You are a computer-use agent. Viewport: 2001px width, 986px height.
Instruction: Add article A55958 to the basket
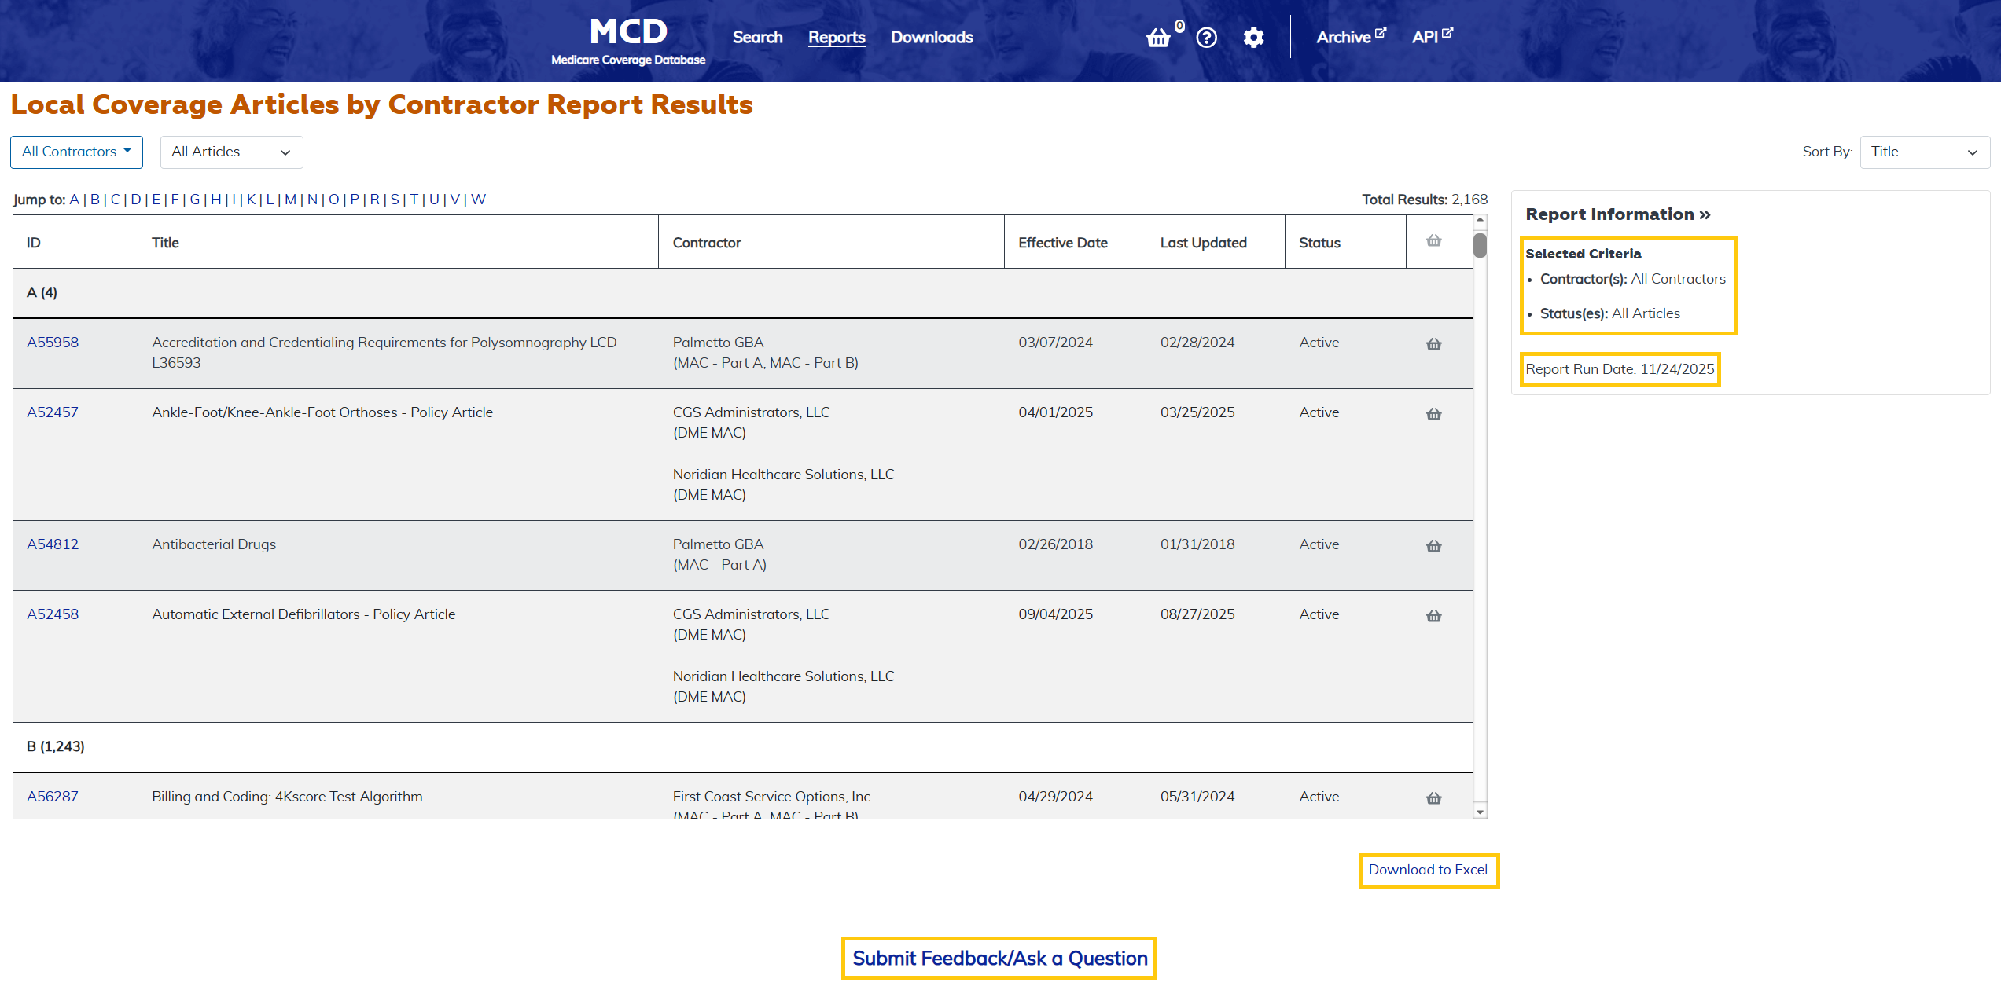click(x=1433, y=343)
